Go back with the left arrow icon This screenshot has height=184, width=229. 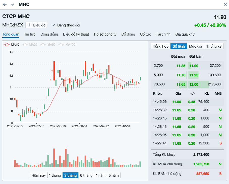5,4
